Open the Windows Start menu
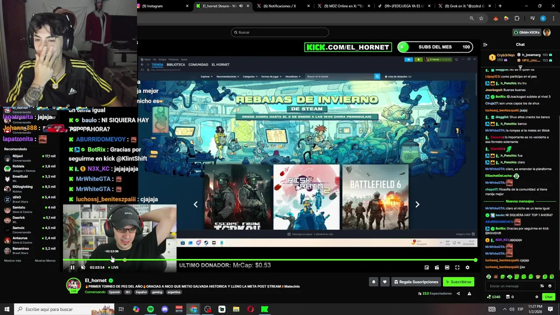Screen dimensions: 560x315 [7, 309]
